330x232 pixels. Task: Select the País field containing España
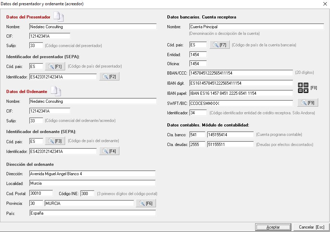pos(93,213)
